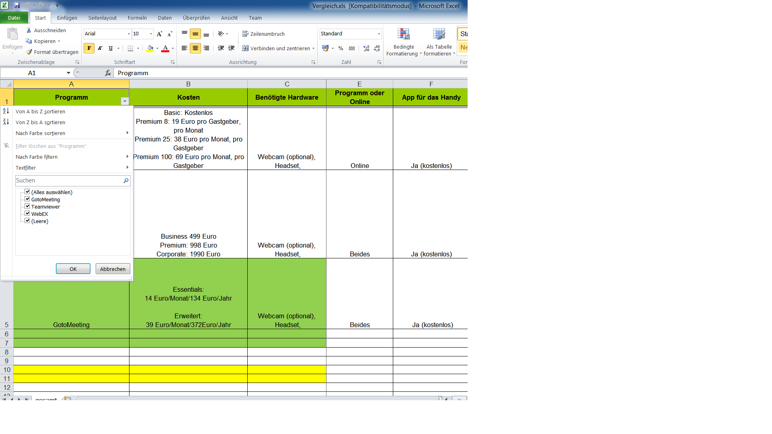Click the italic formatting icon
The height and width of the screenshot is (434, 772).
point(100,48)
